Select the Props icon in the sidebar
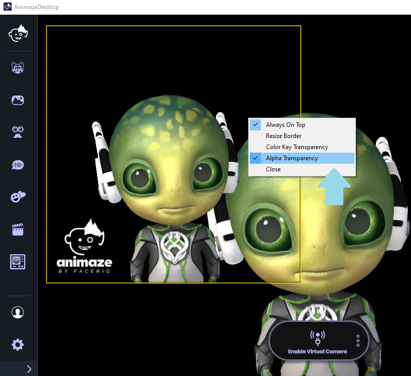 click(18, 132)
